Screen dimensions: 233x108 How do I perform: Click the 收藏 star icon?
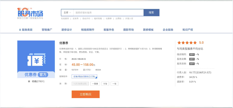pos(29,81)
